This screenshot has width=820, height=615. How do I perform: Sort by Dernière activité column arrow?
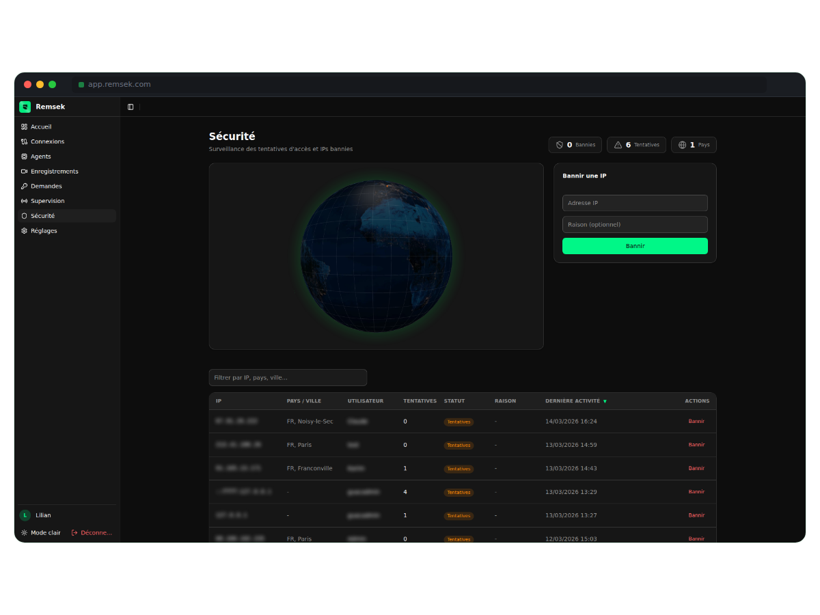click(605, 401)
